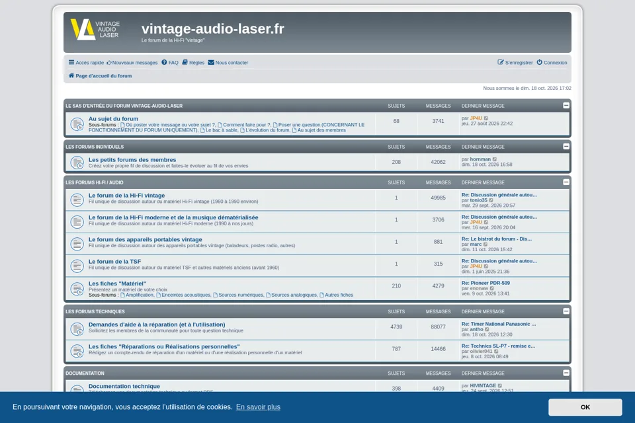Click the forum icon for Le forum des appareils portables vintage

77,244
